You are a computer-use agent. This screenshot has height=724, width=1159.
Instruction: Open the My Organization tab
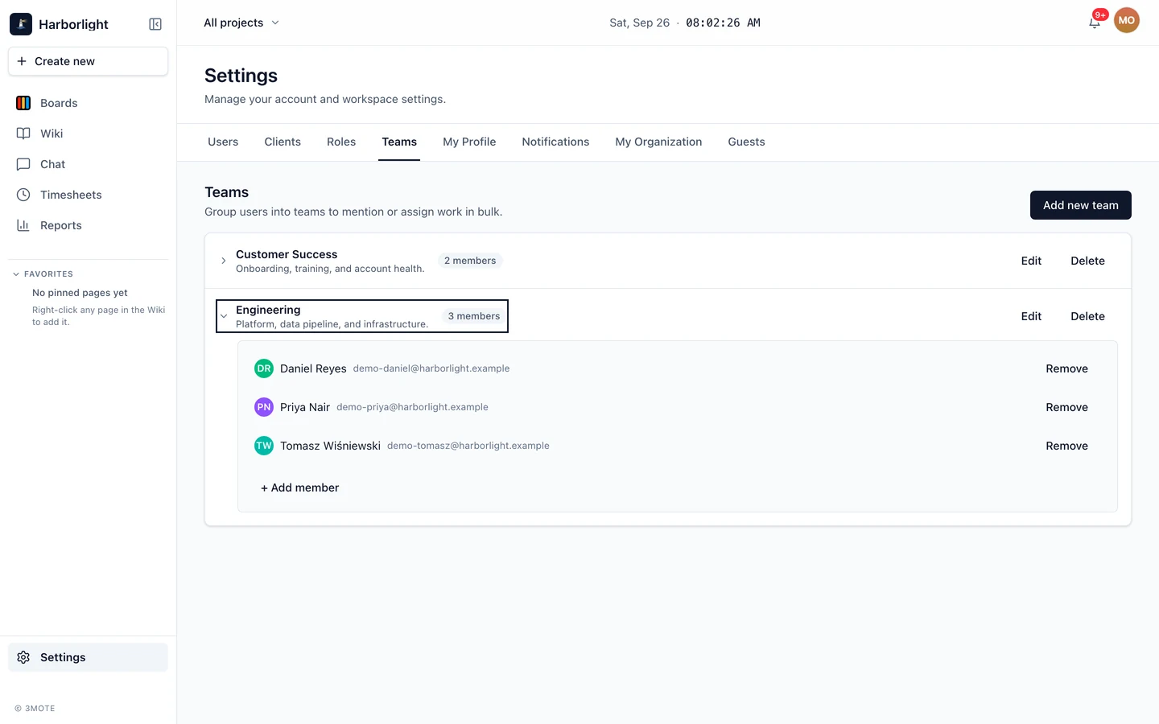658,142
